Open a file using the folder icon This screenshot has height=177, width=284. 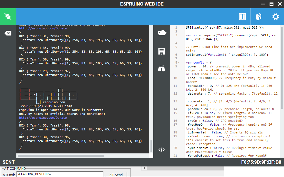click(162, 33)
